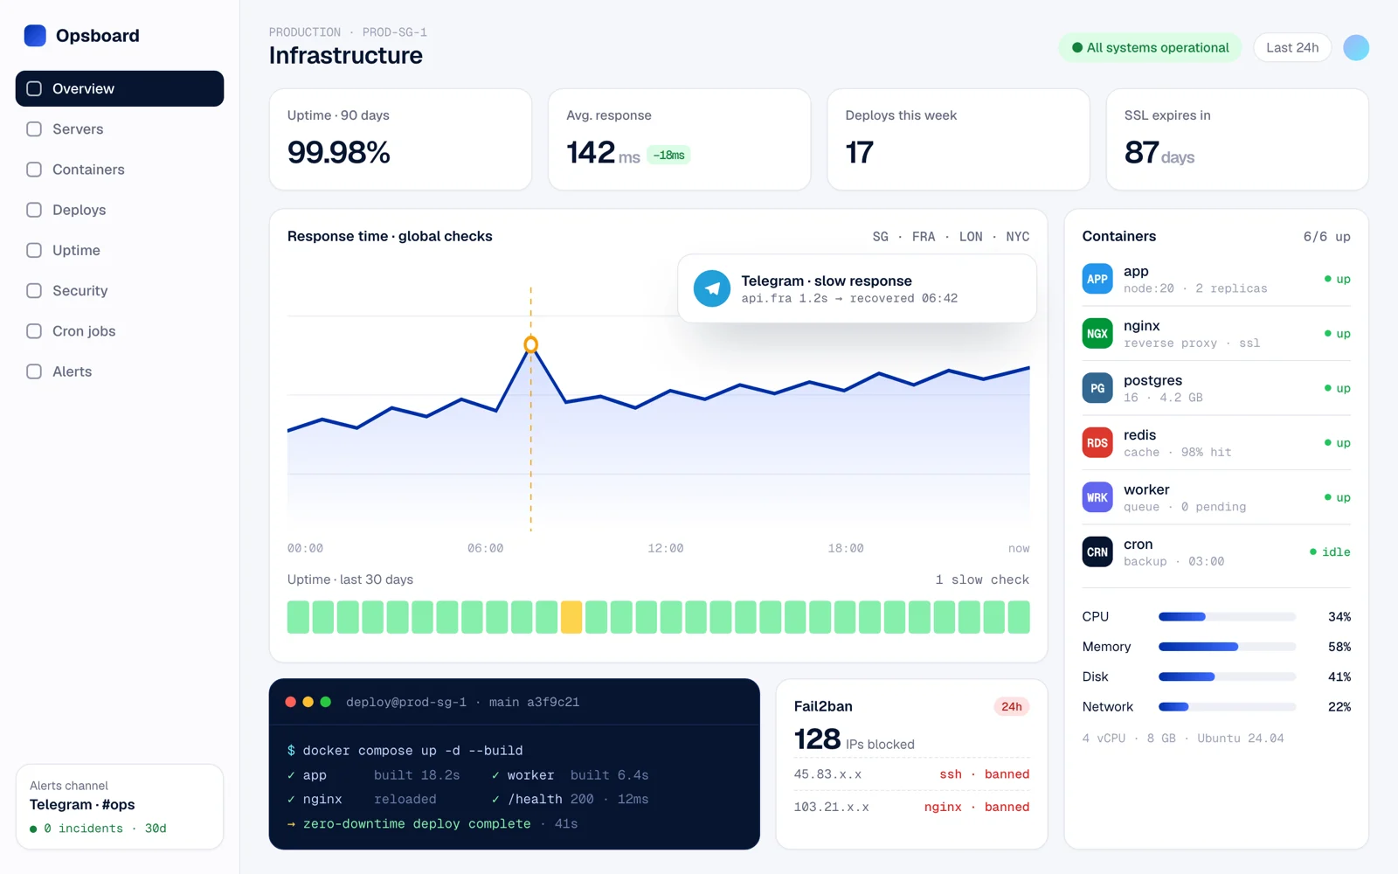Click the Containers sidebar icon
The width and height of the screenshot is (1398, 874).
click(34, 170)
